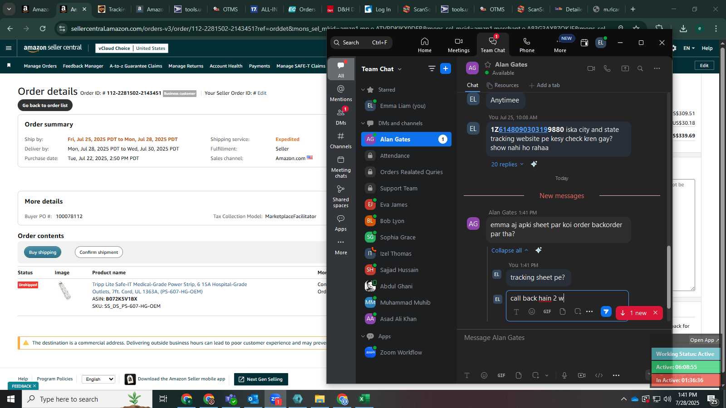Switch to Chat tab in conversation
The width and height of the screenshot is (726, 408).
click(x=472, y=85)
